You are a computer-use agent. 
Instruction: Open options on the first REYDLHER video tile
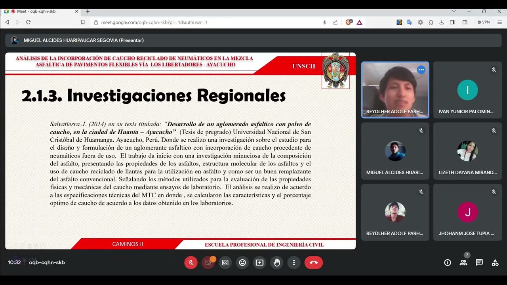point(421,70)
